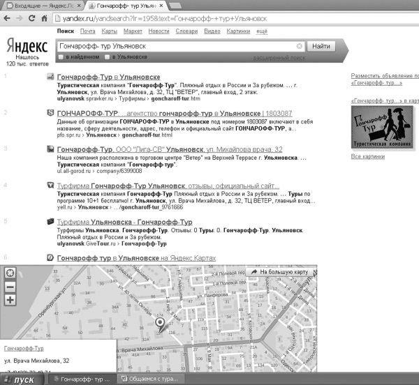
Task: Open the 'ещё' services dropdown
Action: pyautogui.click(x=262, y=31)
